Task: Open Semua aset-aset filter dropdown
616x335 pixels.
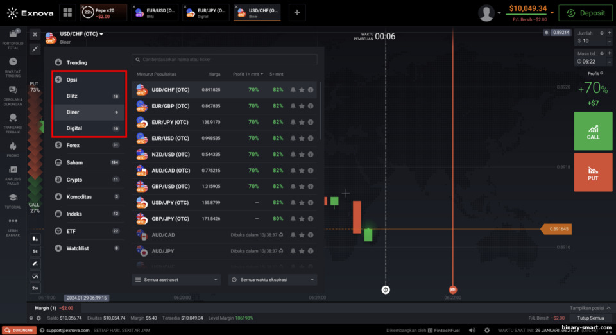Action: [x=176, y=280]
